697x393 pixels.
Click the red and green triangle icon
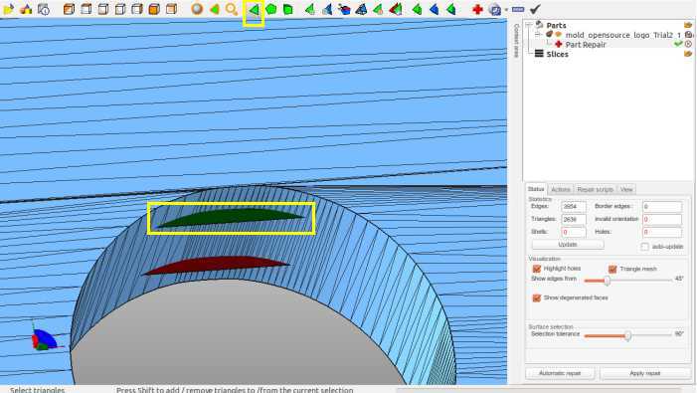click(395, 9)
